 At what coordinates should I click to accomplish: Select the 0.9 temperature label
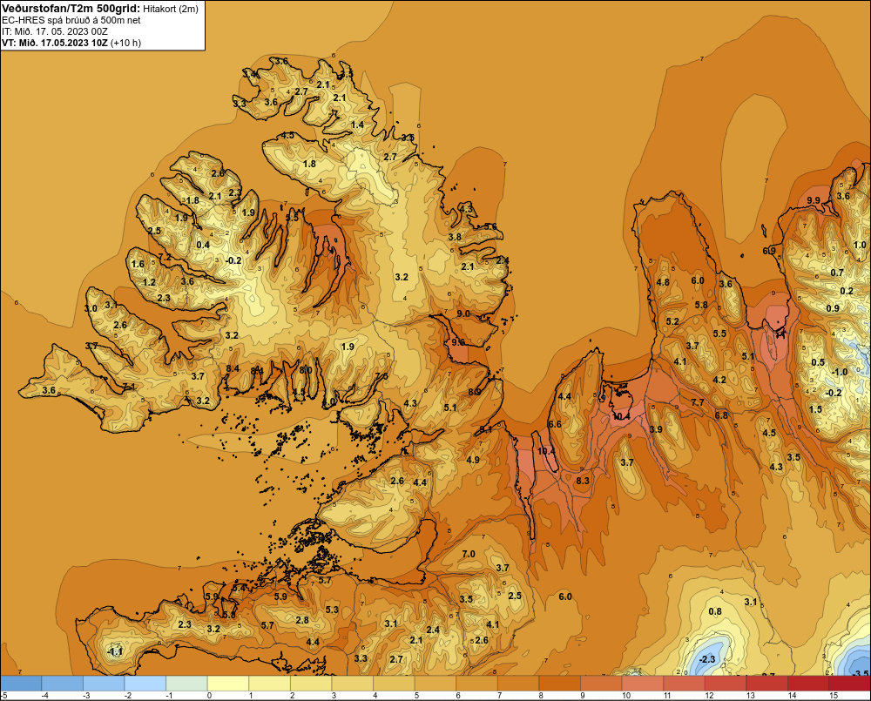(833, 308)
